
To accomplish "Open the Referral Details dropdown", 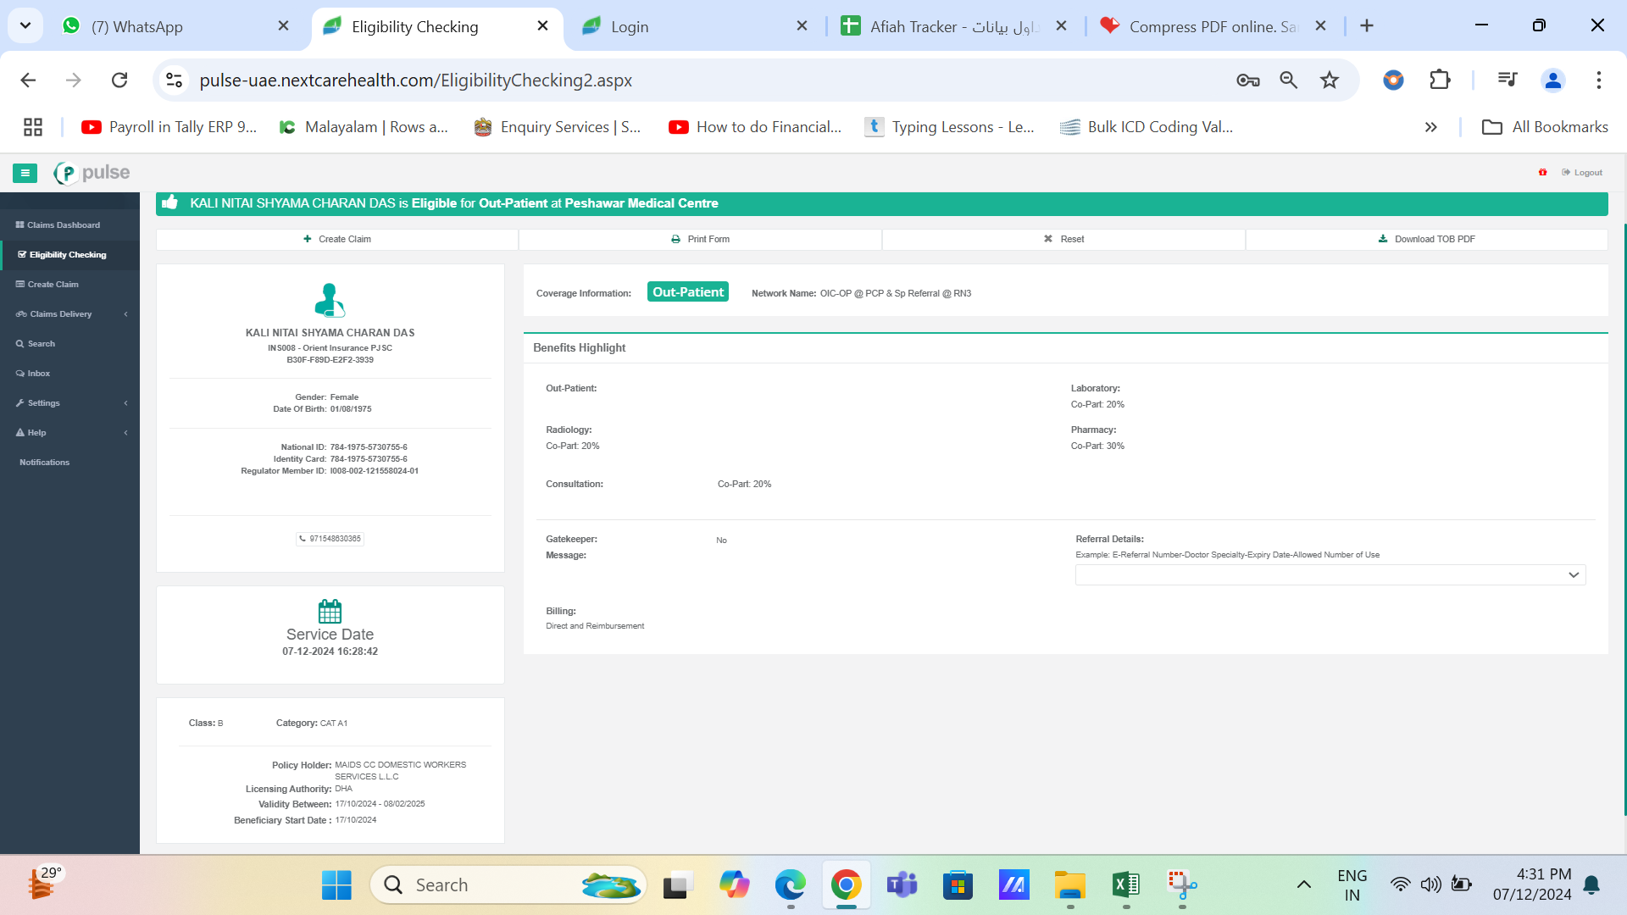I will [x=1330, y=575].
